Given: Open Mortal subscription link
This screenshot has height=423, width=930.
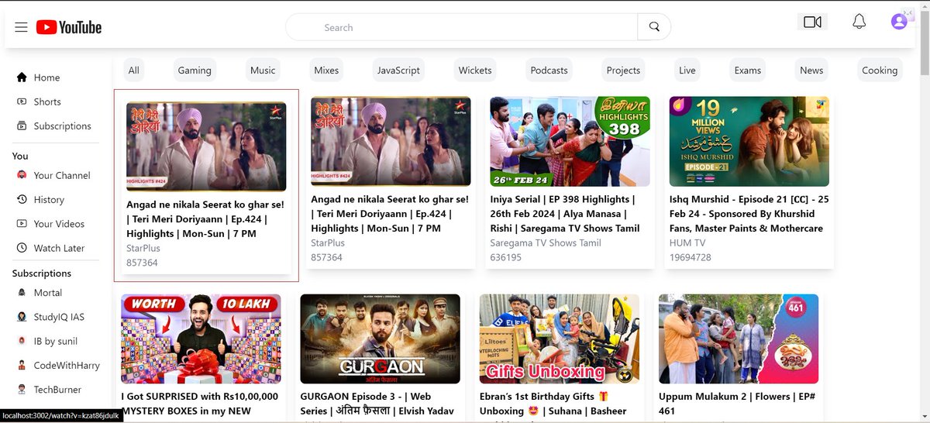Looking at the screenshot, I should (x=48, y=293).
